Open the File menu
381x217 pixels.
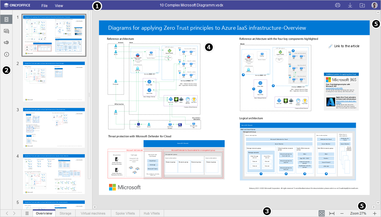point(44,6)
